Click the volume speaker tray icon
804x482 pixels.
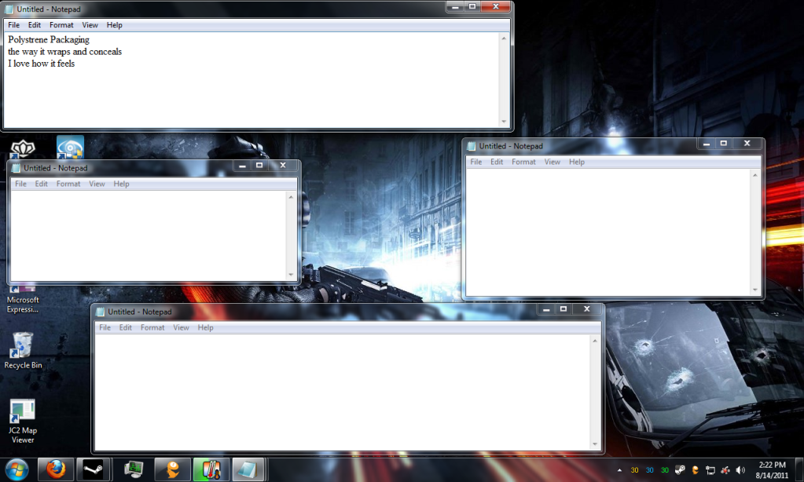(x=740, y=470)
